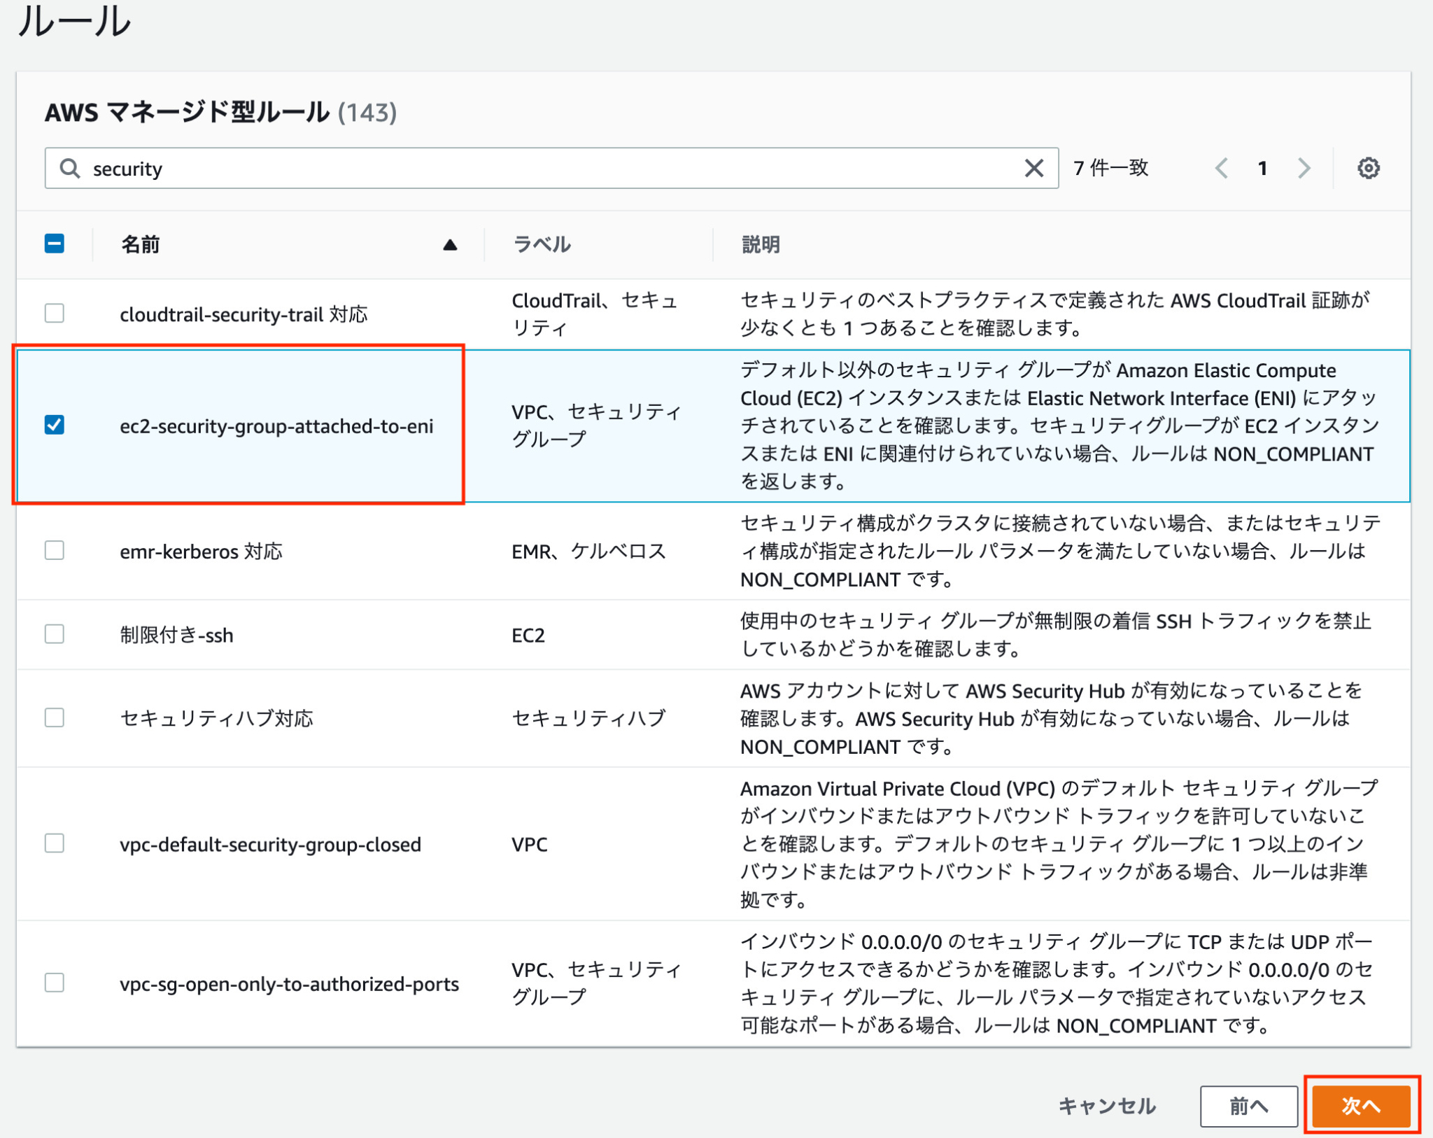Check the cloudtrail-security-trail 対応 rule
The image size is (1433, 1138).
[54, 314]
